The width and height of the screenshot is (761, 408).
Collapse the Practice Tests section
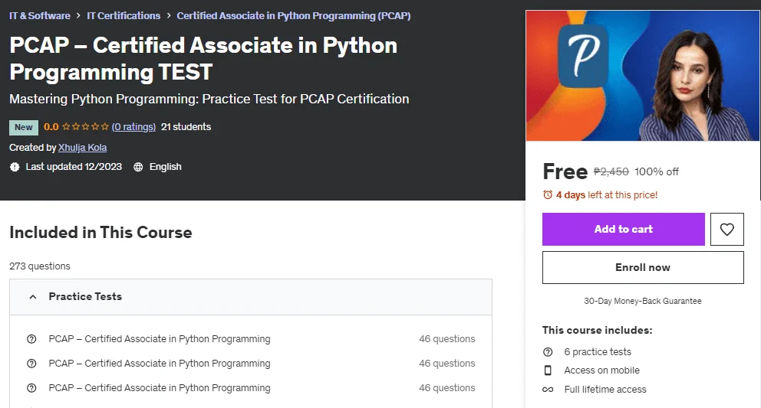tap(250, 296)
